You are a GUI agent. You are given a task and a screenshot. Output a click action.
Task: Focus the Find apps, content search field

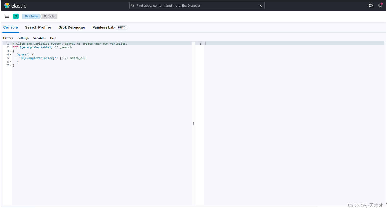(x=197, y=6)
